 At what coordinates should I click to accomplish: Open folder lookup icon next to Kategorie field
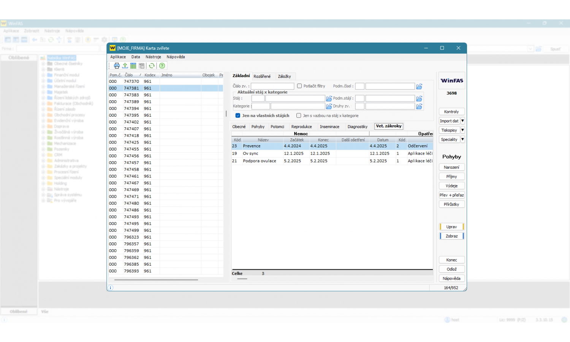tap(329, 106)
